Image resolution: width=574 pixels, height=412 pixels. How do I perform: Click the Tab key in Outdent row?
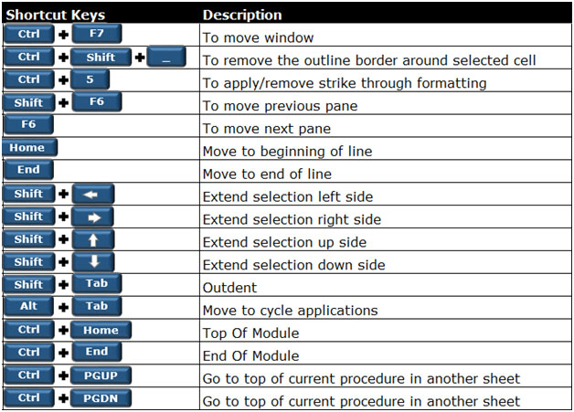pyautogui.click(x=97, y=283)
